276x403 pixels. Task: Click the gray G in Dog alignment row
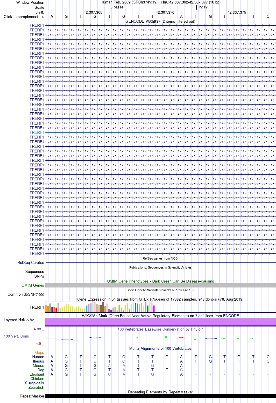(181, 370)
